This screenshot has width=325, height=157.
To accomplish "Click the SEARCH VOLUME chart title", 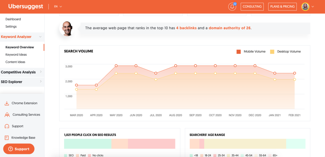I will pyautogui.click(x=79, y=51).
